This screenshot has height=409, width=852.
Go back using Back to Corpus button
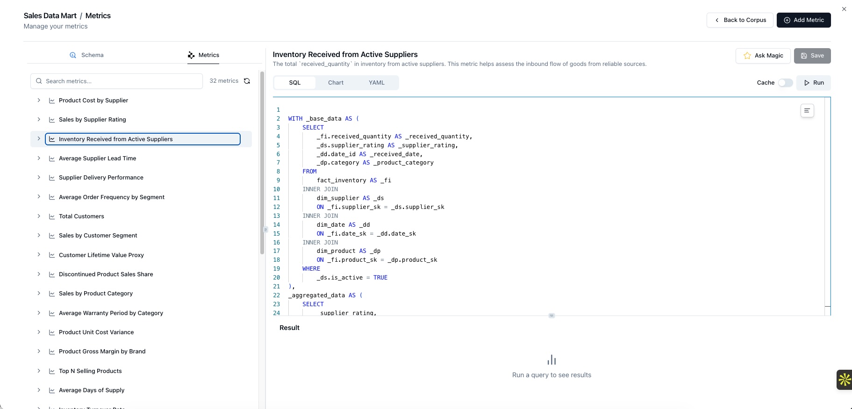[x=740, y=20]
